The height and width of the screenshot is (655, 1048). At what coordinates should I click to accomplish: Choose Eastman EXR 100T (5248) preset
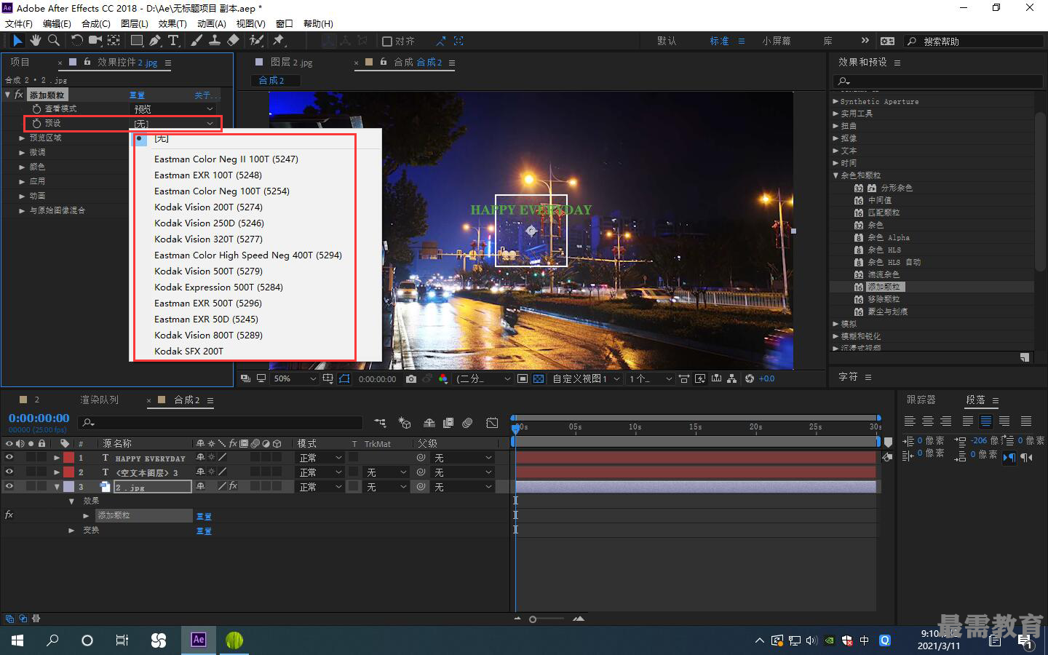(x=208, y=175)
